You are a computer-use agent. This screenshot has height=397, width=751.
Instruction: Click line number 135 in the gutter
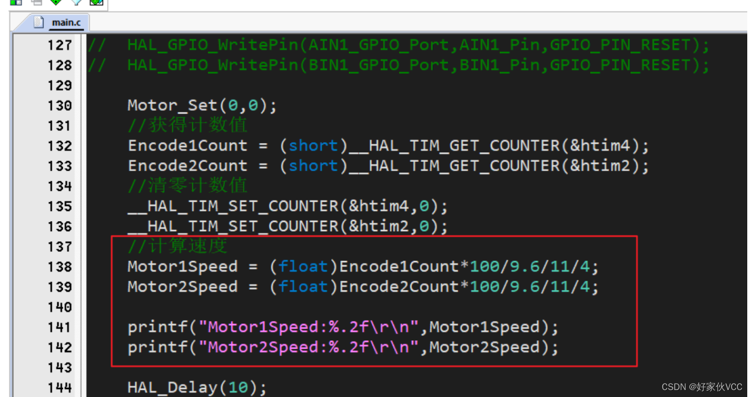pyautogui.click(x=59, y=207)
